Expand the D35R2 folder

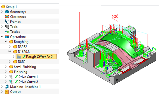10,47
